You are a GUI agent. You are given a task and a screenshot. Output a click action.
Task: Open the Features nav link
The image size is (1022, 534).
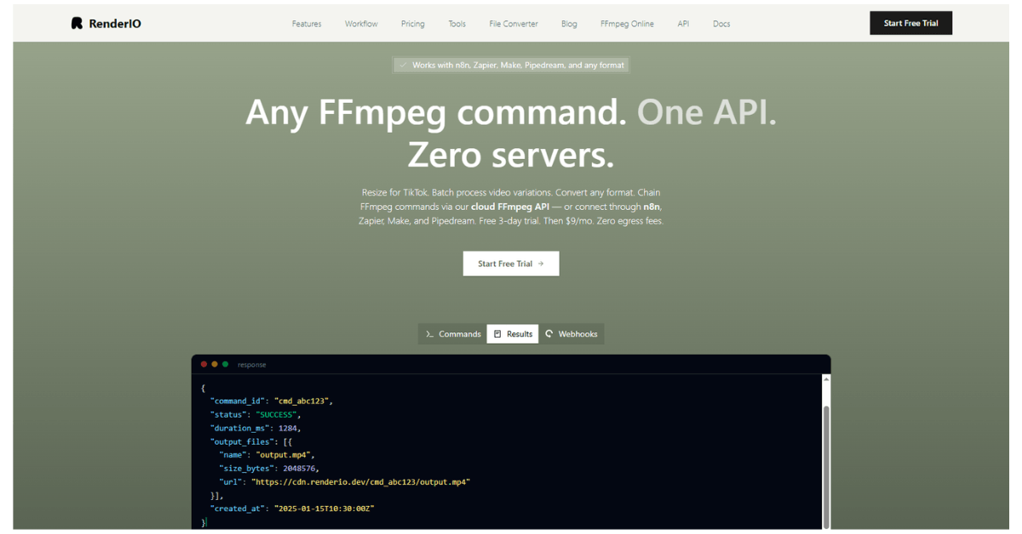[x=307, y=24]
